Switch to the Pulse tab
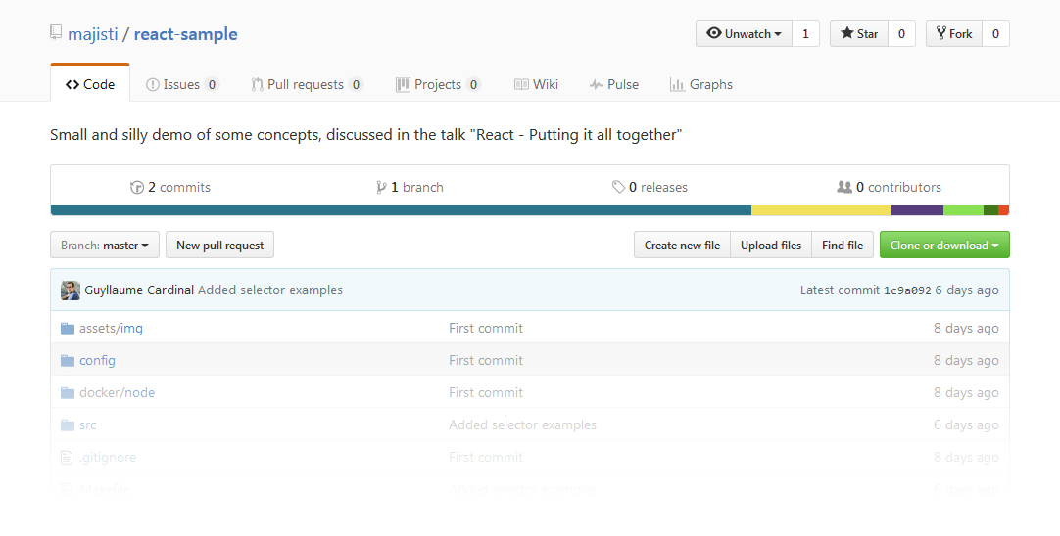The width and height of the screenshot is (1060, 536). [x=614, y=84]
